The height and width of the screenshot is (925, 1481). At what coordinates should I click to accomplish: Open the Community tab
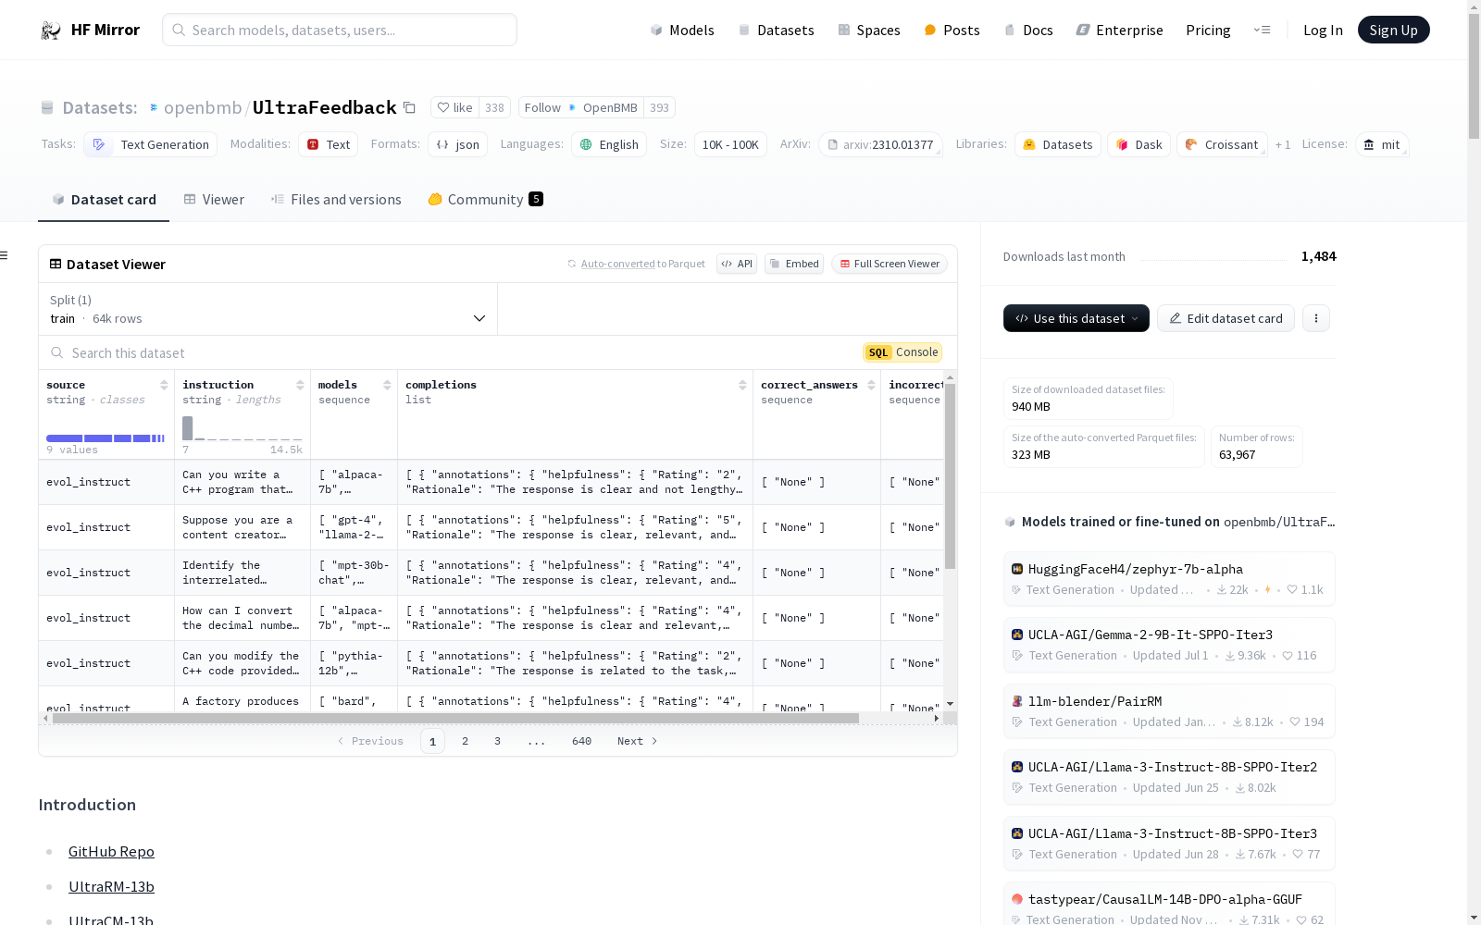click(x=485, y=200)
